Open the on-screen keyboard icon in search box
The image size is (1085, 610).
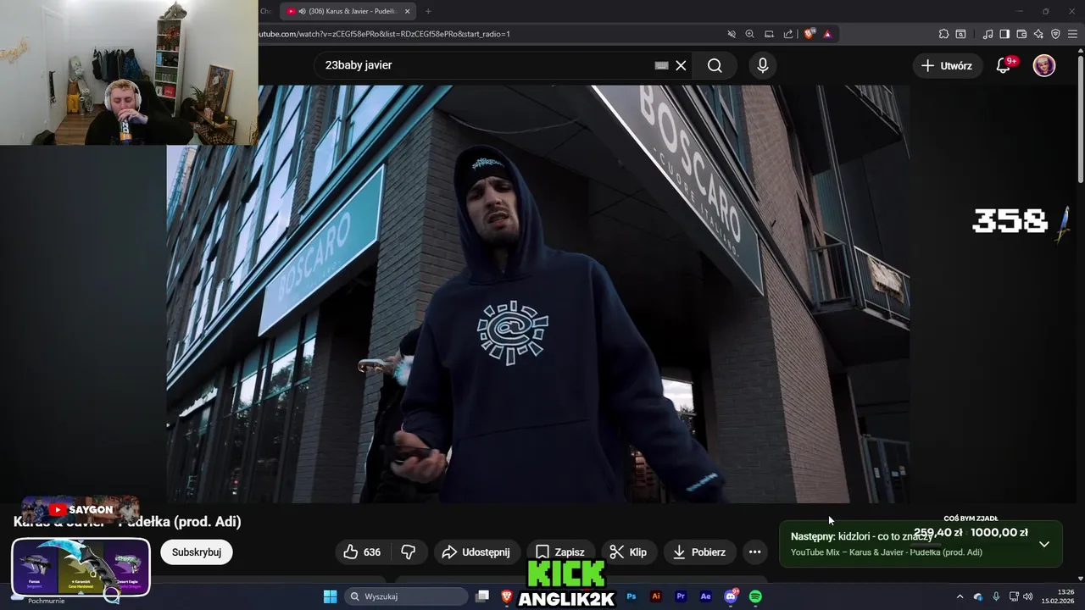(662, 65)
